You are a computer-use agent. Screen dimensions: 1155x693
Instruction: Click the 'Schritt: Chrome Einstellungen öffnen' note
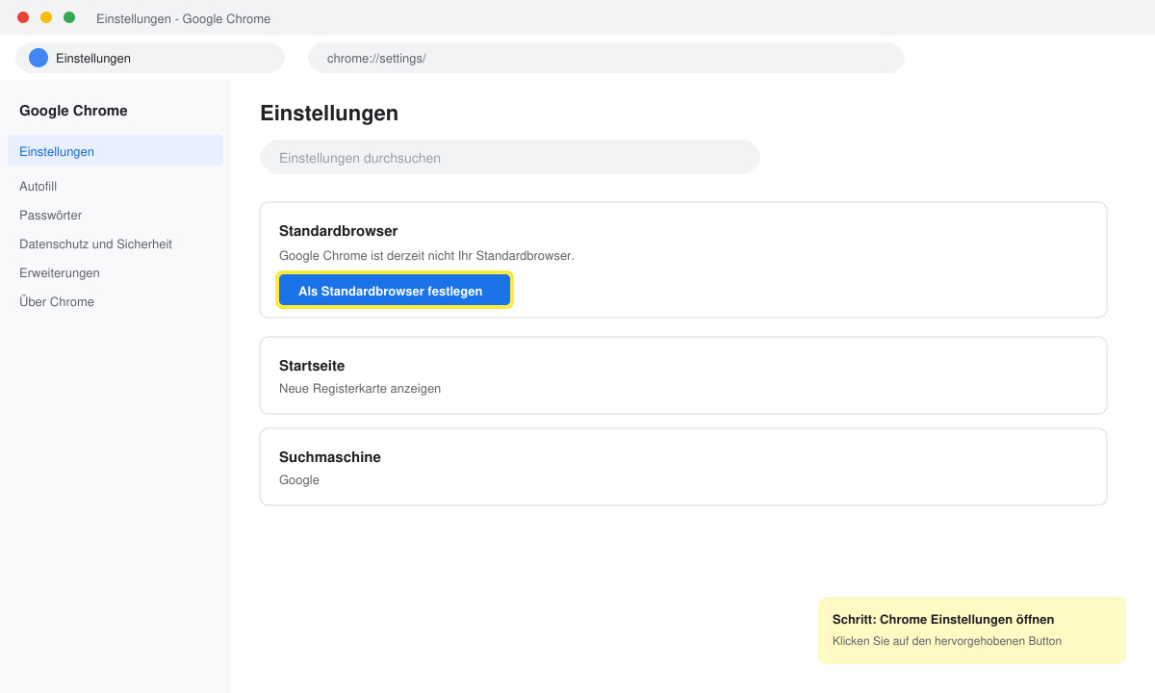tap(972, 630)
